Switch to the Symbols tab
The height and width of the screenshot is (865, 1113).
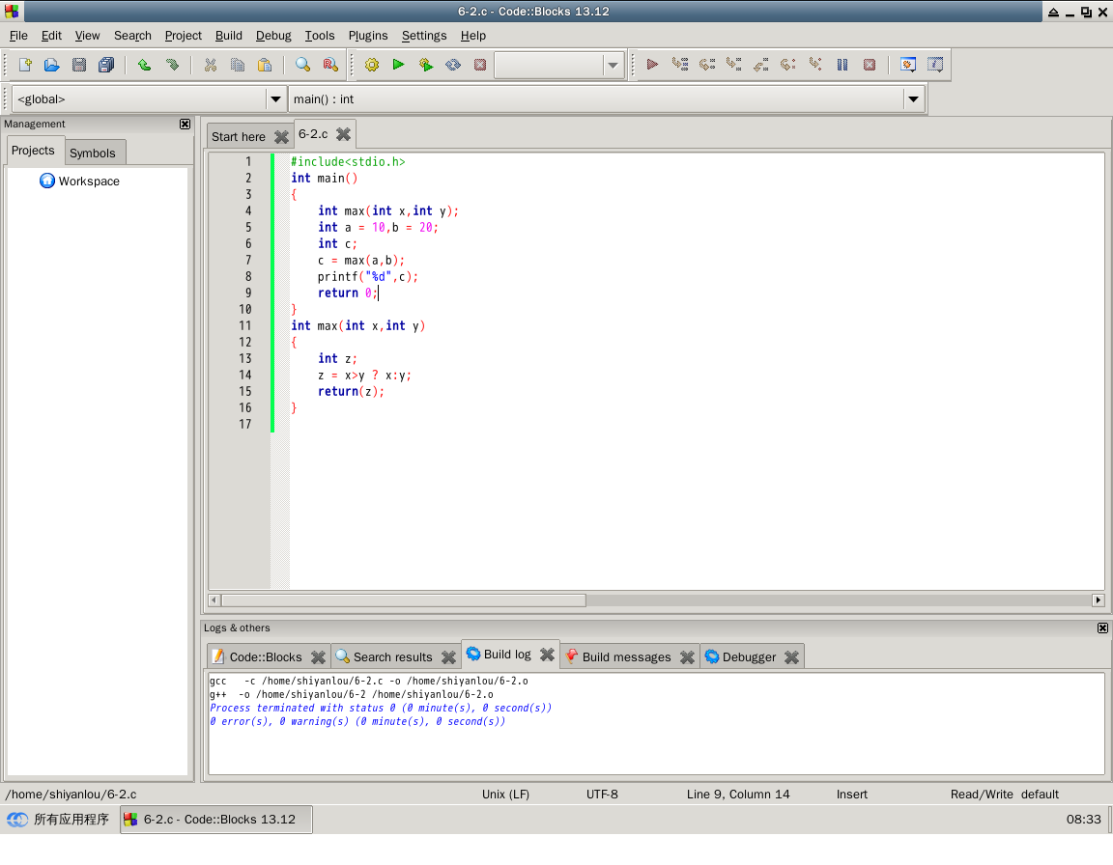93,153
